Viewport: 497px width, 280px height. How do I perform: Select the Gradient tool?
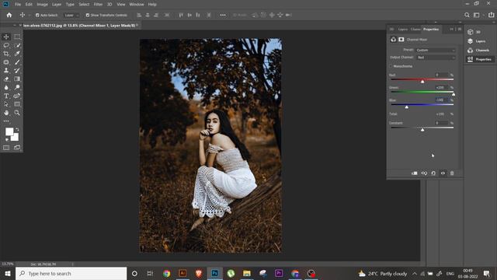point(17,79)
